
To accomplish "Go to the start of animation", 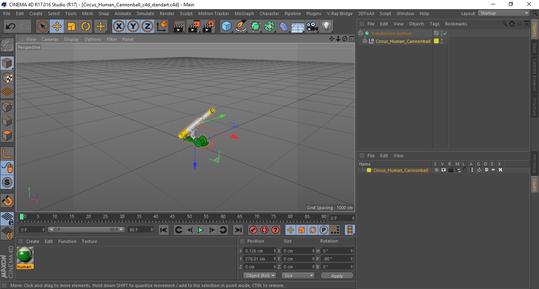I will coord(164,230).
